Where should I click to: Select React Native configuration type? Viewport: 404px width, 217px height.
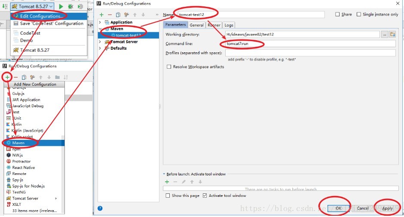(x=23, y=168)
